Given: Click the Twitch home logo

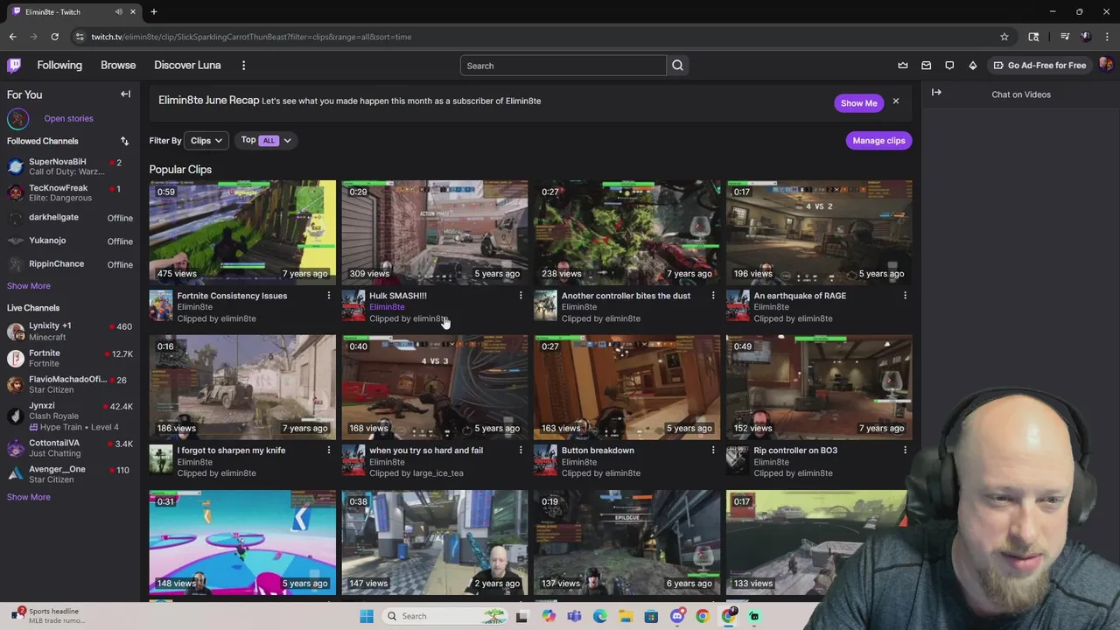Looking at the screenshot, I should [x=14, y=65].
